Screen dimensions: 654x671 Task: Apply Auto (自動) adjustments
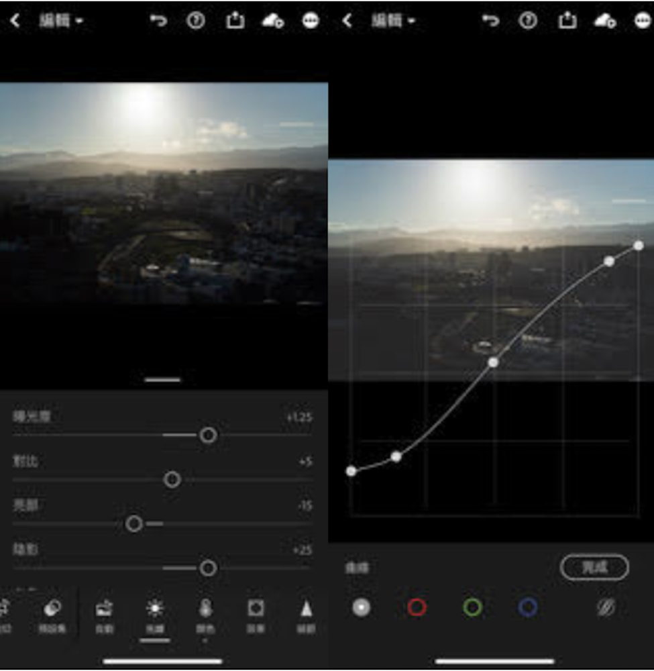tap(104, 615)
